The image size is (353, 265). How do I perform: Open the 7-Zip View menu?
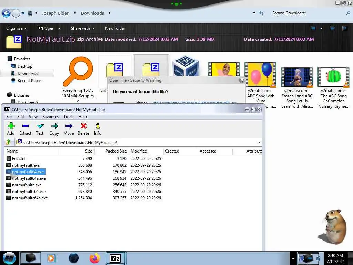point(33,117)
